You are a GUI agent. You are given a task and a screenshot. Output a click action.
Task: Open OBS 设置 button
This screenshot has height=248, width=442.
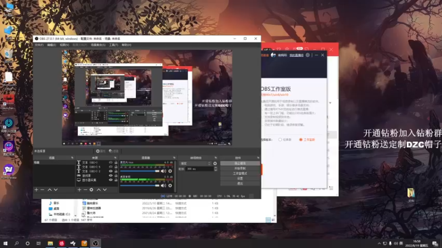[x=240, y=179]
